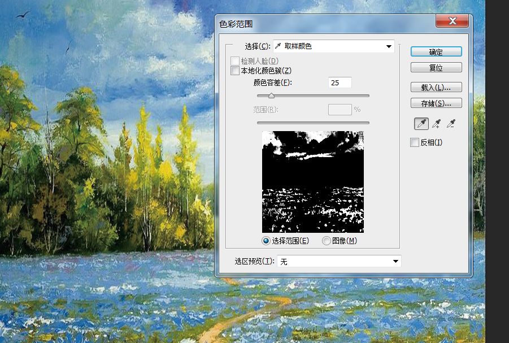Toggle the 检测人脸 checkbox
The image size is (509, 343).
234,60
